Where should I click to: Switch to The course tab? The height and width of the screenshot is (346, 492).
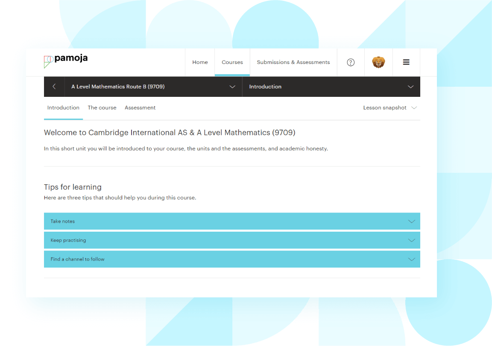click(x=102, y=108)
